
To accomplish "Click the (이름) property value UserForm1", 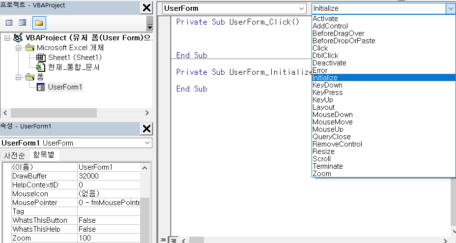I will click(109, 167).
